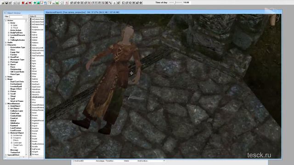294x165 pixels.
Task: Select the Magic Effect tree item
Action: coord(16,89)
